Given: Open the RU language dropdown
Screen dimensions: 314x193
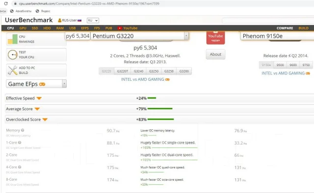Looking at the screenshot, I should coord(93,21).
